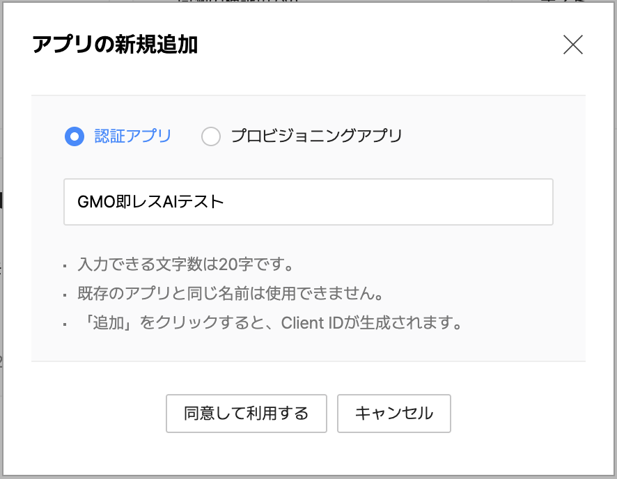Focus the app name input field
The image size is (617, 479).
308,202
